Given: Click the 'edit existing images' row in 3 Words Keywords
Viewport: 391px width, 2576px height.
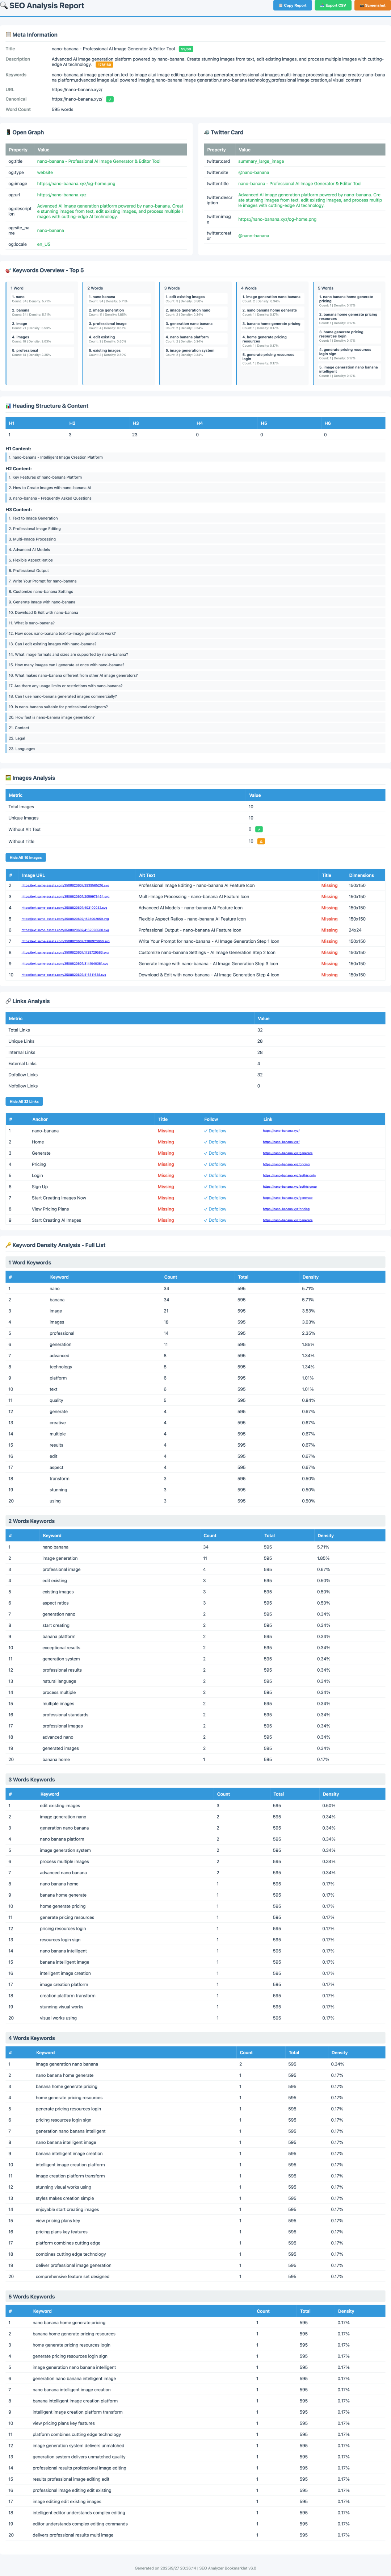Looking at the screenshot, I should [195, 1806].
